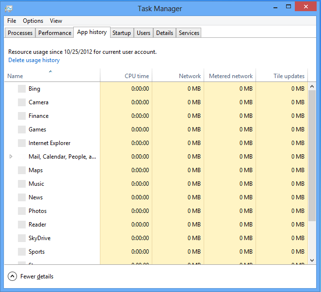Click Finance's Metered network value
The width and height of the screenshot is (321, 292).
tap(246, 116)
